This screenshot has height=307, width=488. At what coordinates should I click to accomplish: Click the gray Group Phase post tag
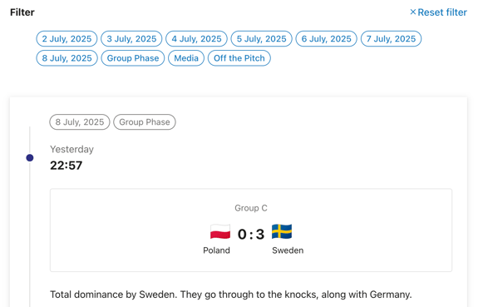pos(145,121)
